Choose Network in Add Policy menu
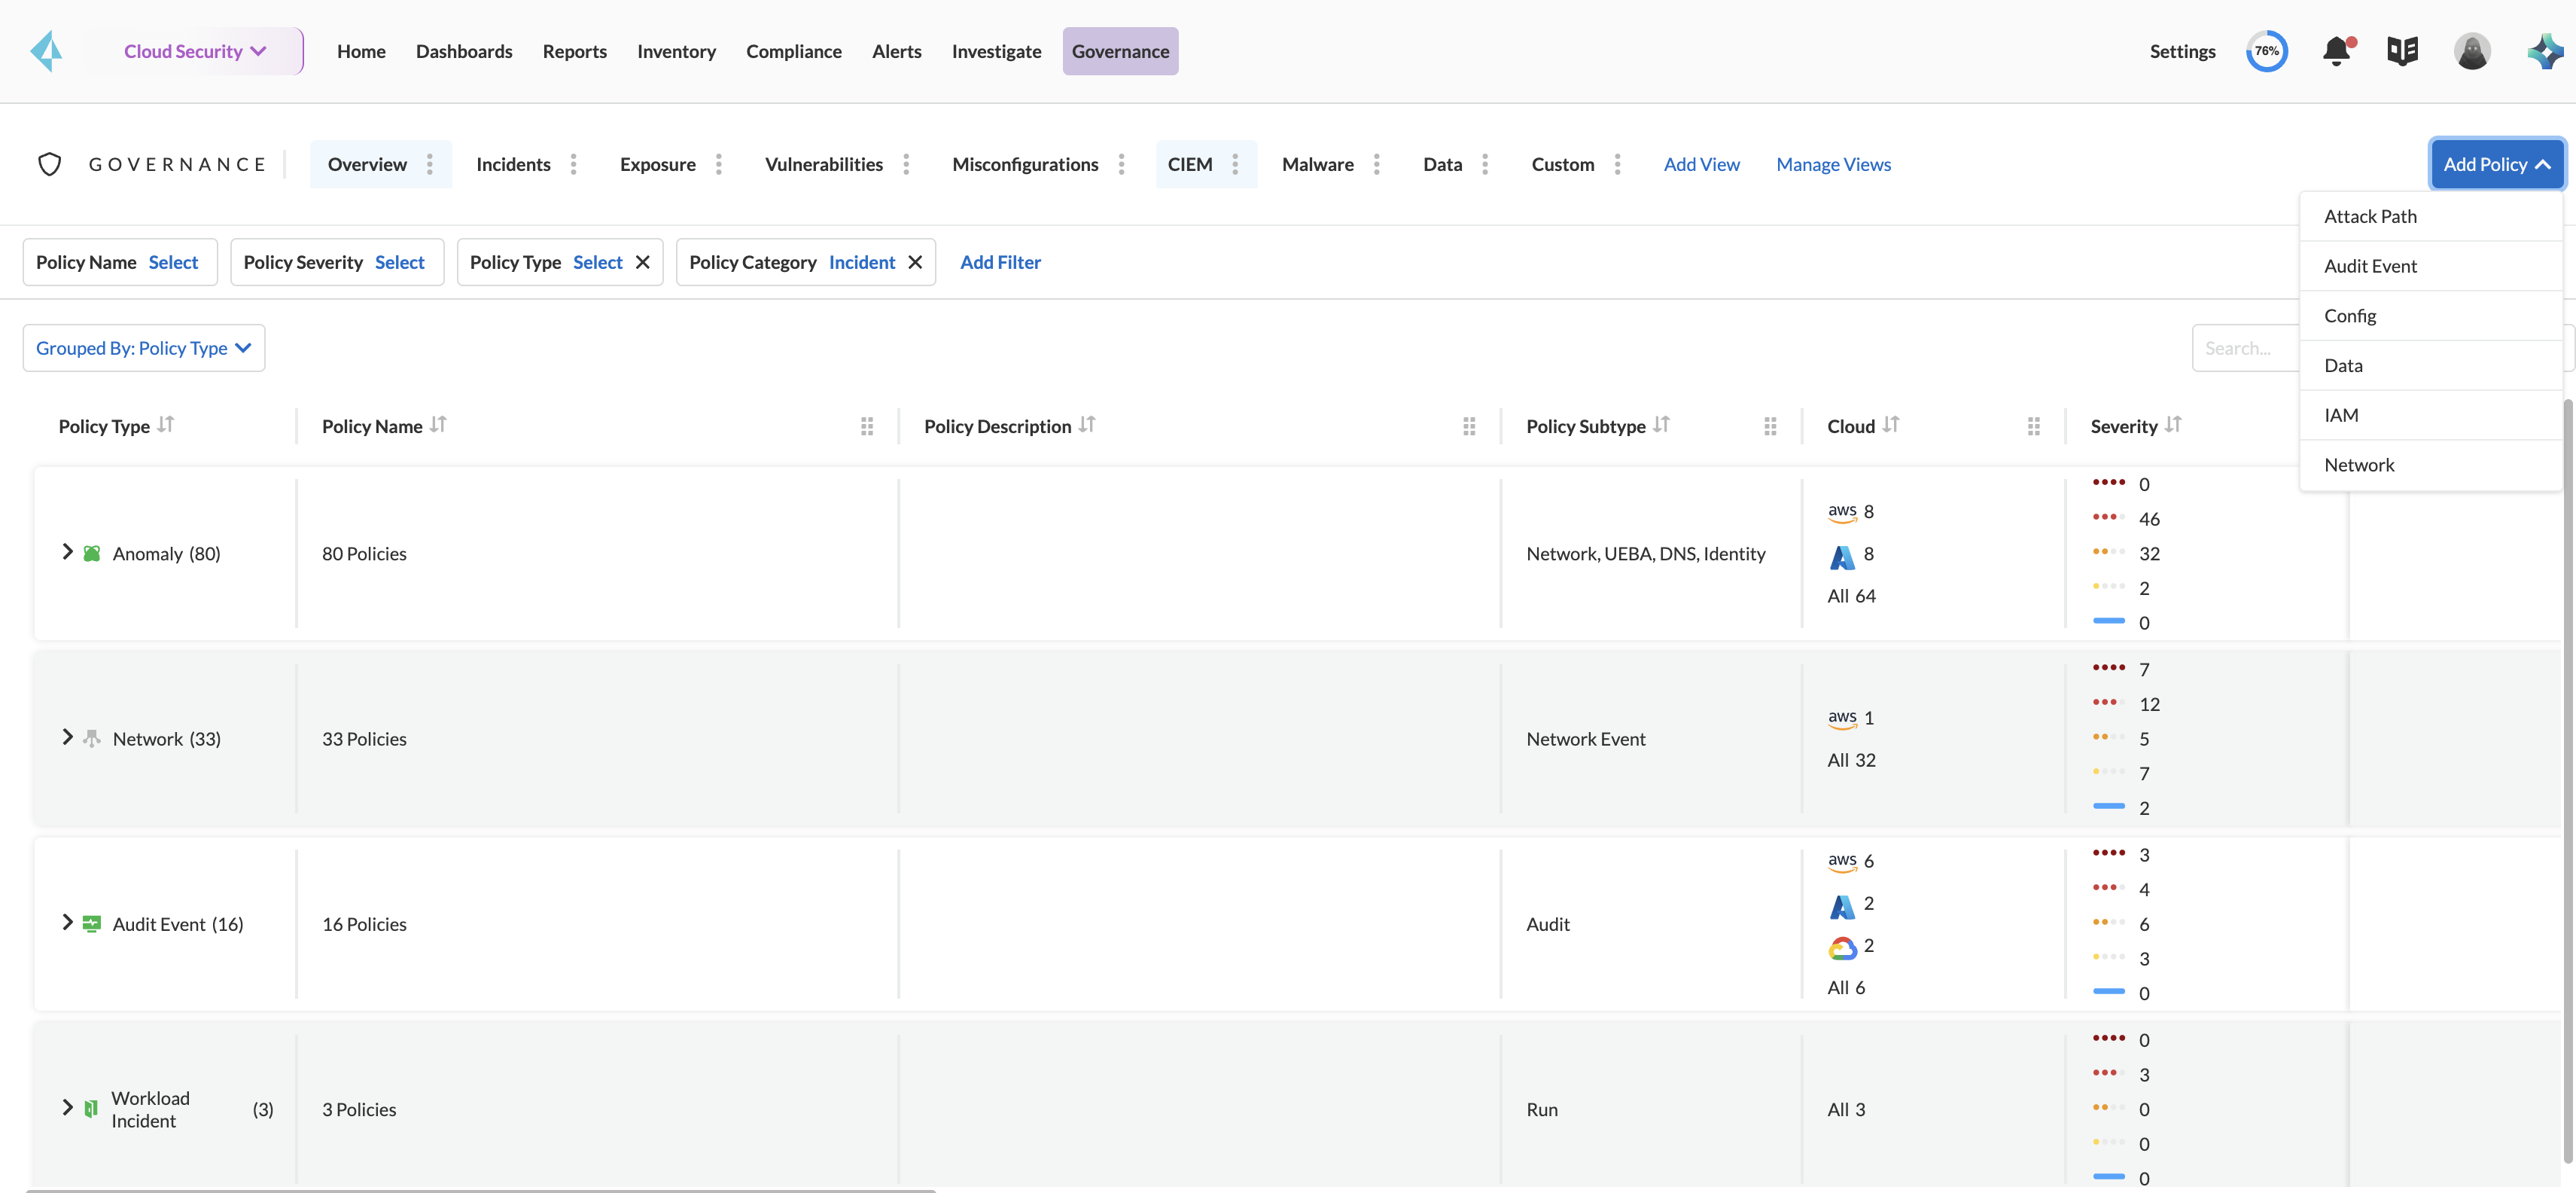Image resolution: width=2576 pixels, height=1193 pixels. point(2431,465)
